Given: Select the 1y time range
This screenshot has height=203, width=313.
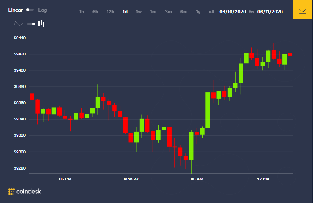Looking at the screenshot, I should (198, 12).
